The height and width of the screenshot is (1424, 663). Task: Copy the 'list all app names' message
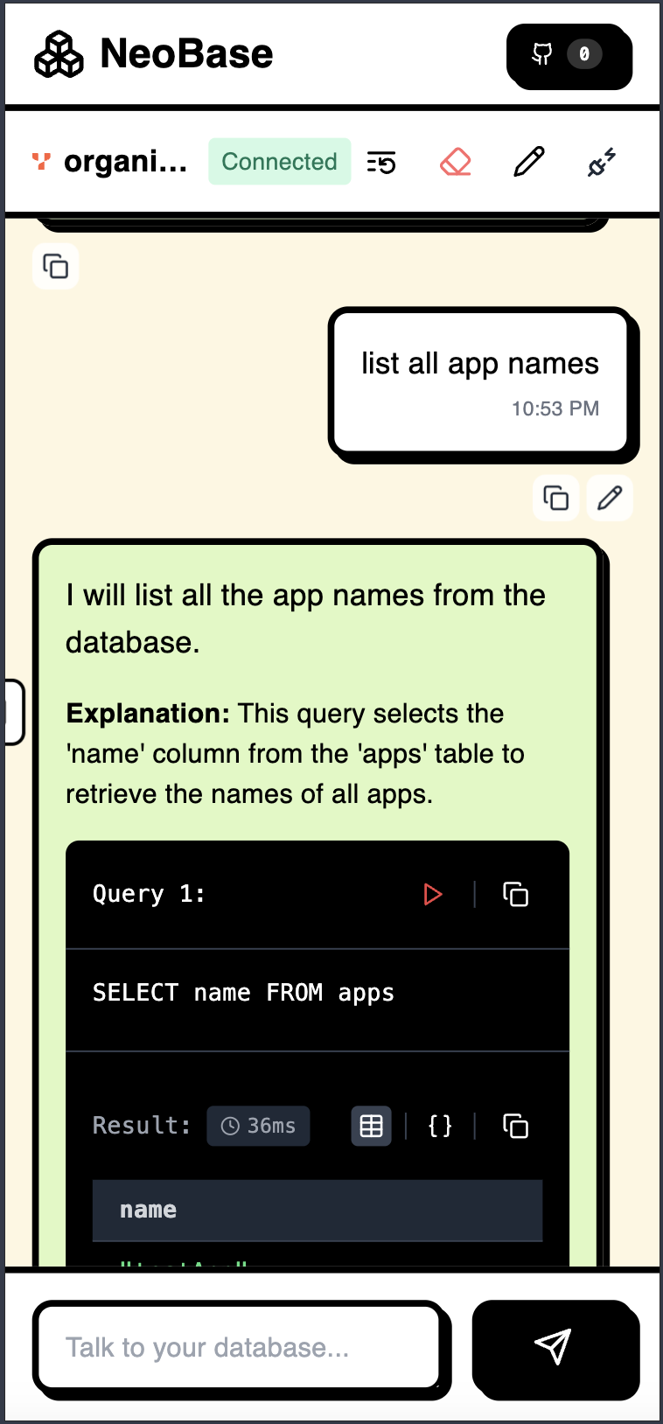[556, 498]
